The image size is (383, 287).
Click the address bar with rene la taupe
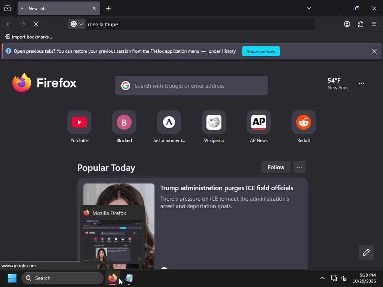(200, 24)
